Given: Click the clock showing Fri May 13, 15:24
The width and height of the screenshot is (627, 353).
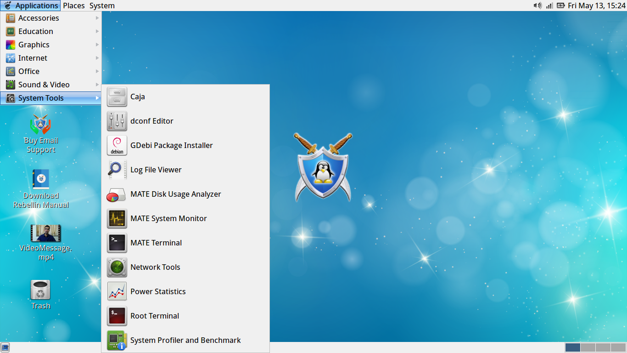Looking at the screenshot, I should [x=597, y=6].
